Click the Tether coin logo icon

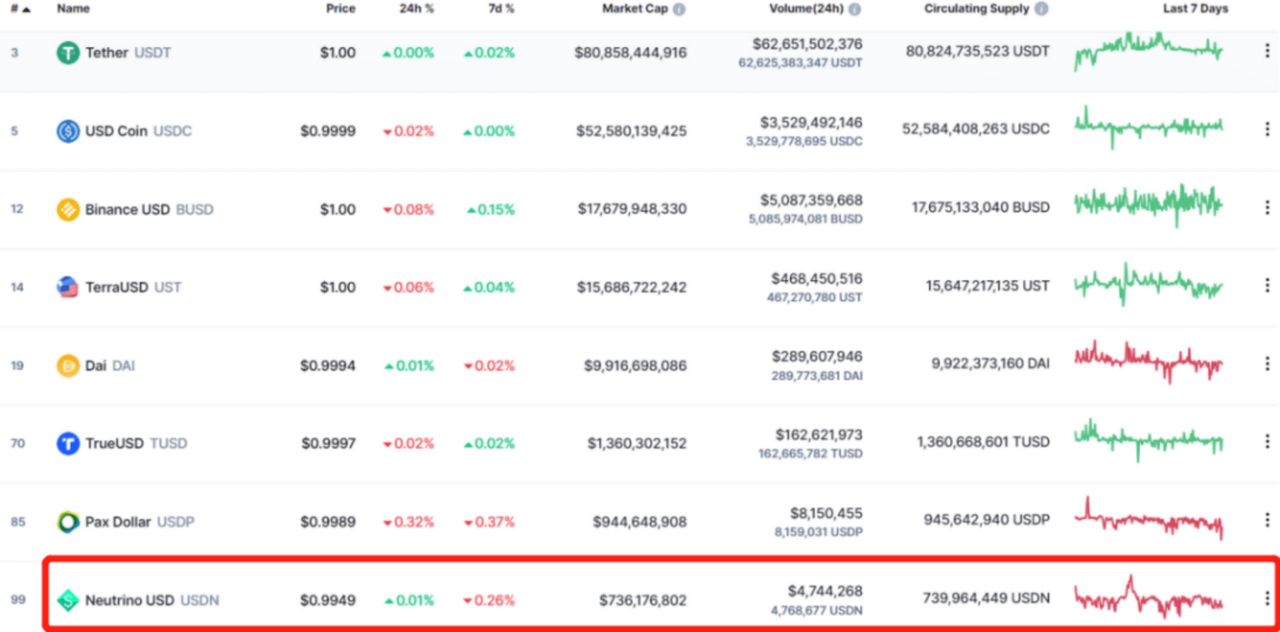[x=68, y=52]
